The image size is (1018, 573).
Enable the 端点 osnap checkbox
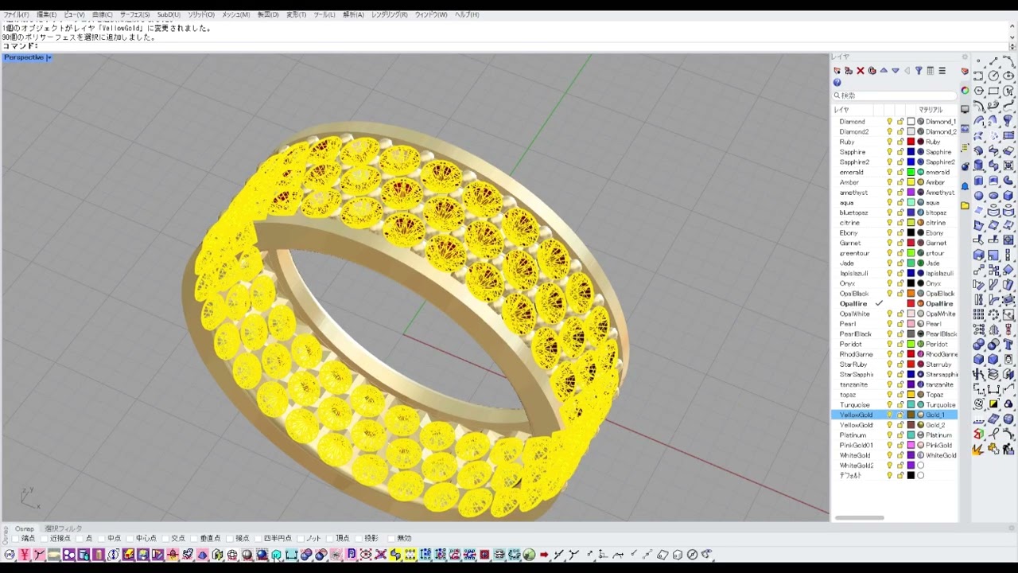(16, 539)
